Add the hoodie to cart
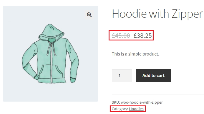Viewport: 204px width, 114px height. click(153, 76)
